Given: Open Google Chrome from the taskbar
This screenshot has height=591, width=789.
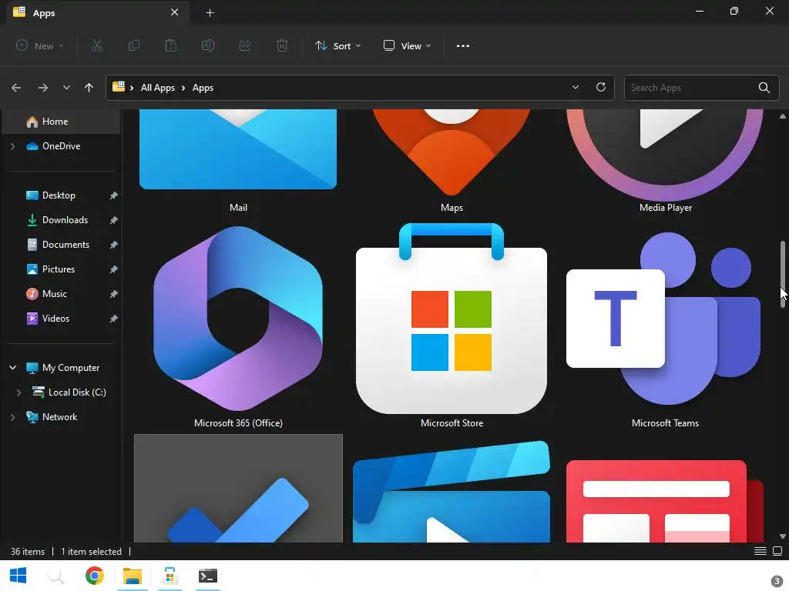Looking at the screenshot, I should click(x=94, y=576).
